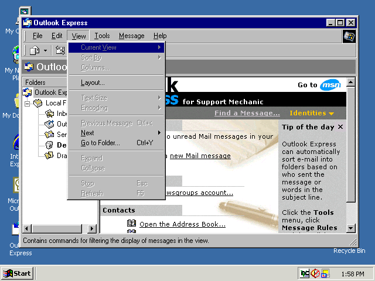Click the Send/Recv toolbar icon

coord(60,50)
